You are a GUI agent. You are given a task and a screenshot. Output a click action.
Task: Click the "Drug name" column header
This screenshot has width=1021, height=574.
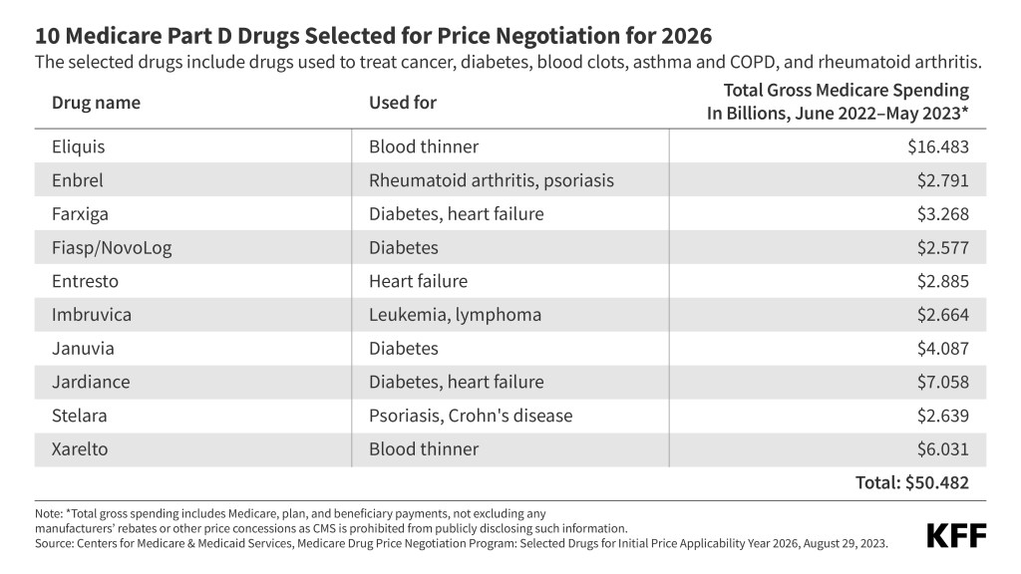96,103
